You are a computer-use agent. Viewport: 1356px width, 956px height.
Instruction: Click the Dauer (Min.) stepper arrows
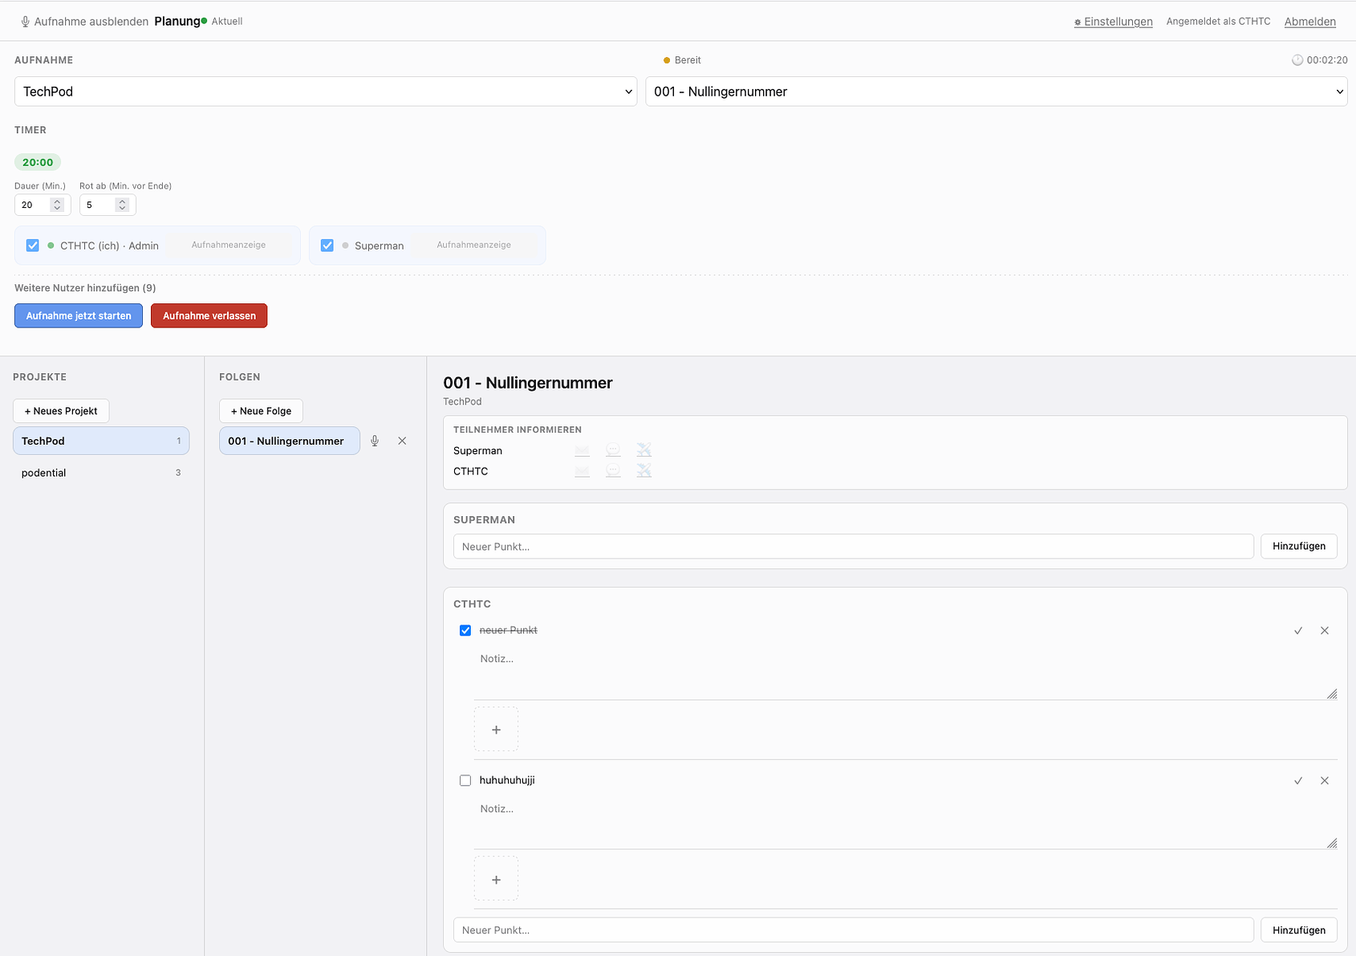(x=57, y=205)
